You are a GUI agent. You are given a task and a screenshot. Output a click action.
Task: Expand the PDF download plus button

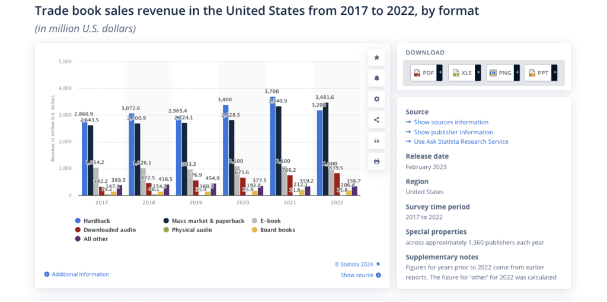click(440, 73)
